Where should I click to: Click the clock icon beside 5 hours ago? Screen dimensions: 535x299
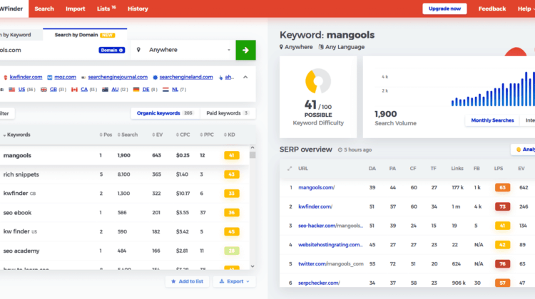(x=340, y=149)
